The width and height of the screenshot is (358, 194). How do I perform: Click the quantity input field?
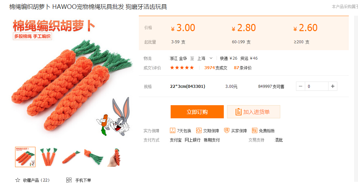(x=316, y=86)
